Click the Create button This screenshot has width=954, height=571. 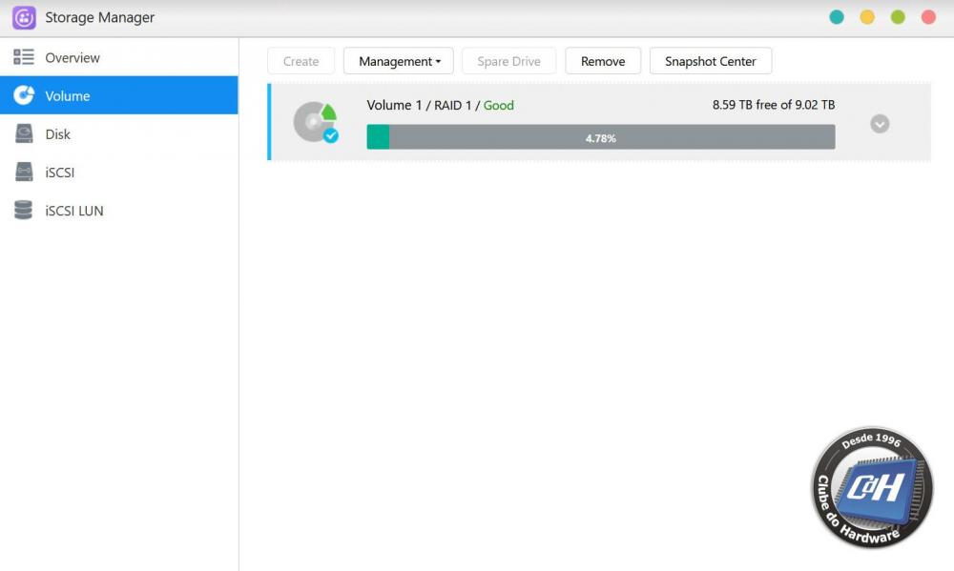click(x=301, y=61)
